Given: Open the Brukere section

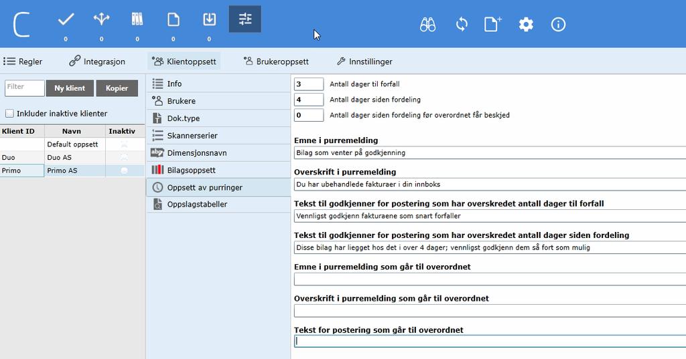Looking at the screenshot, I should point(219,101).
